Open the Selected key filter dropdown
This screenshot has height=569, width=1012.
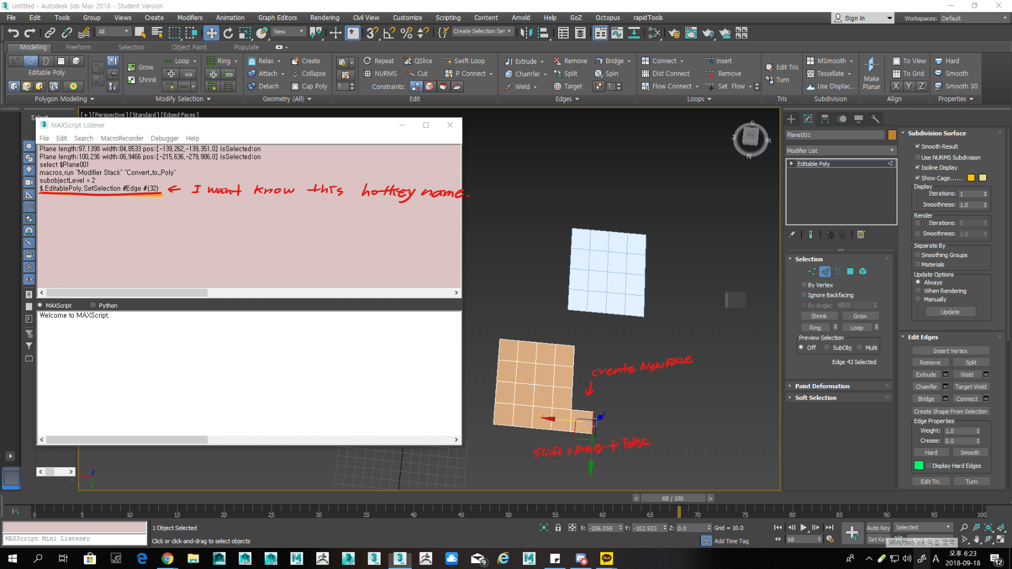coord(923,527)
